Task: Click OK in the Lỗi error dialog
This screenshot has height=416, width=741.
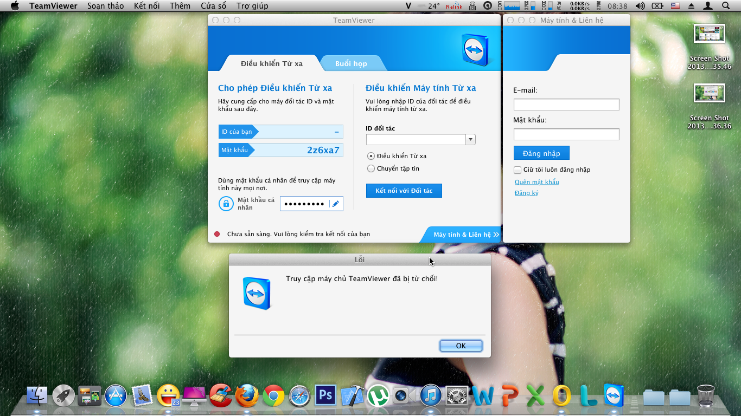Action: 461,346
